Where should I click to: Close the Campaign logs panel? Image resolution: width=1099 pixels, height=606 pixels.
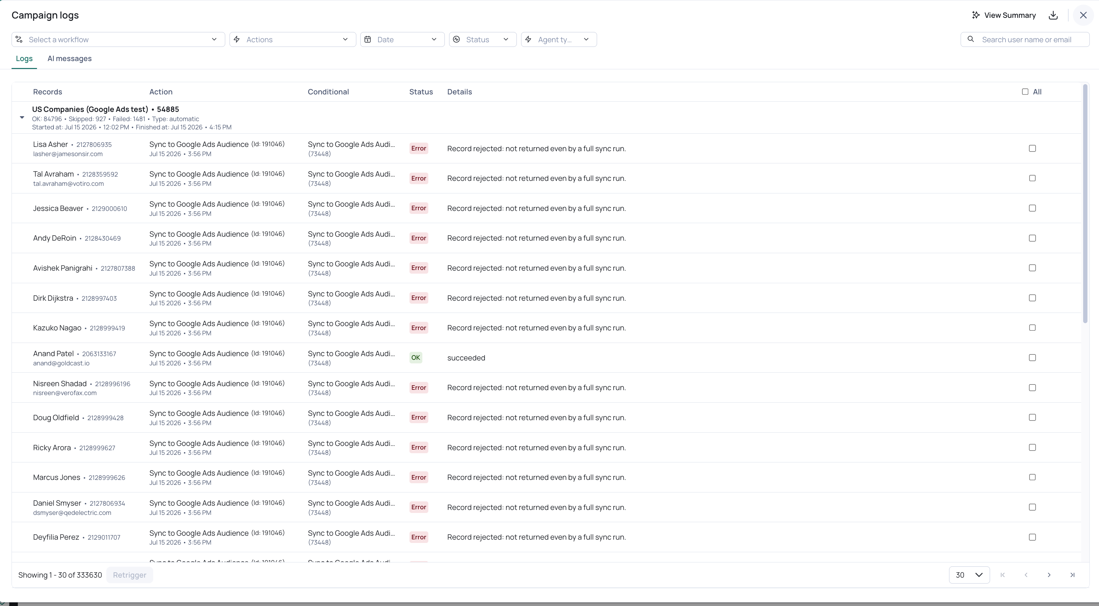[x=1083, y=16]
